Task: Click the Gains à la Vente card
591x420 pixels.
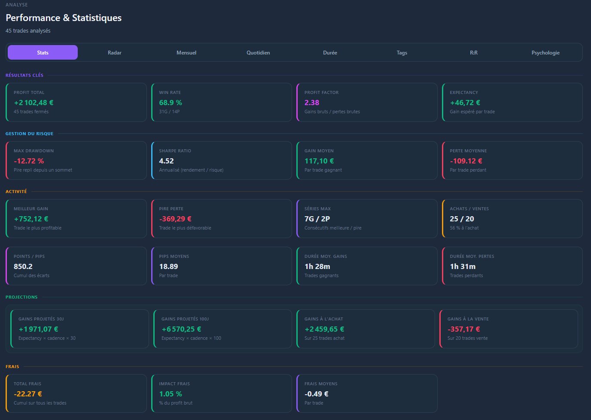Action: 509,329
